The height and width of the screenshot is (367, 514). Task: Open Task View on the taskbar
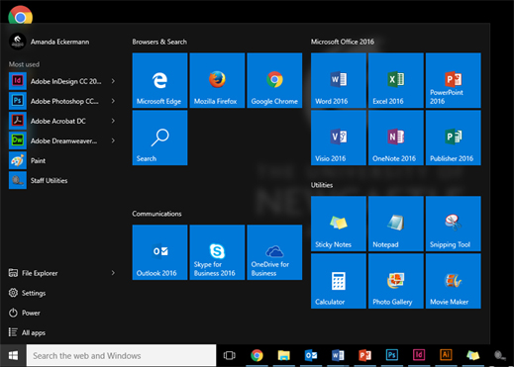click(x=230, y=355)
